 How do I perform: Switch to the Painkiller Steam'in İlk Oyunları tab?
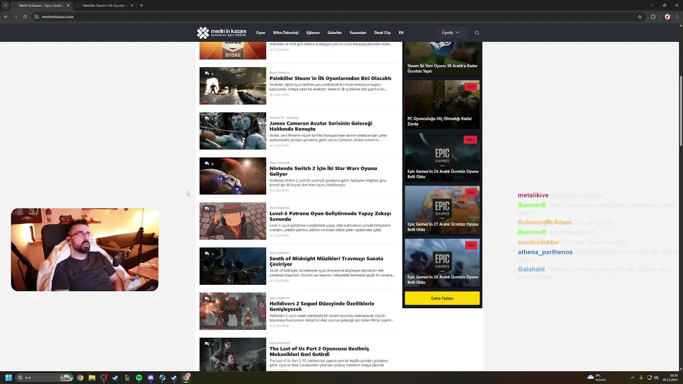[105, 5]
